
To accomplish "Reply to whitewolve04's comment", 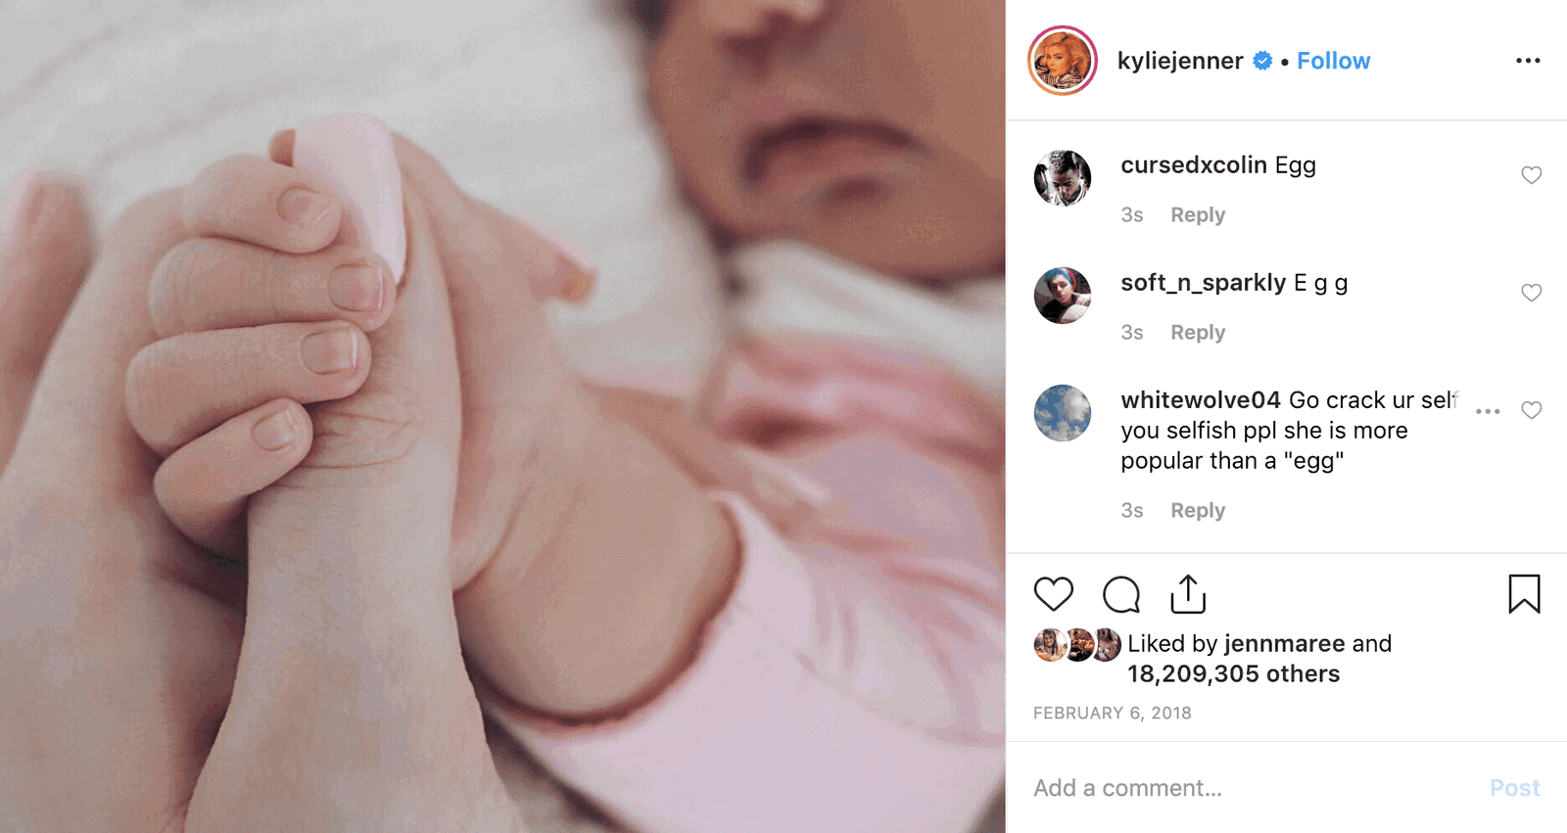I will (x=1198, y=510).
